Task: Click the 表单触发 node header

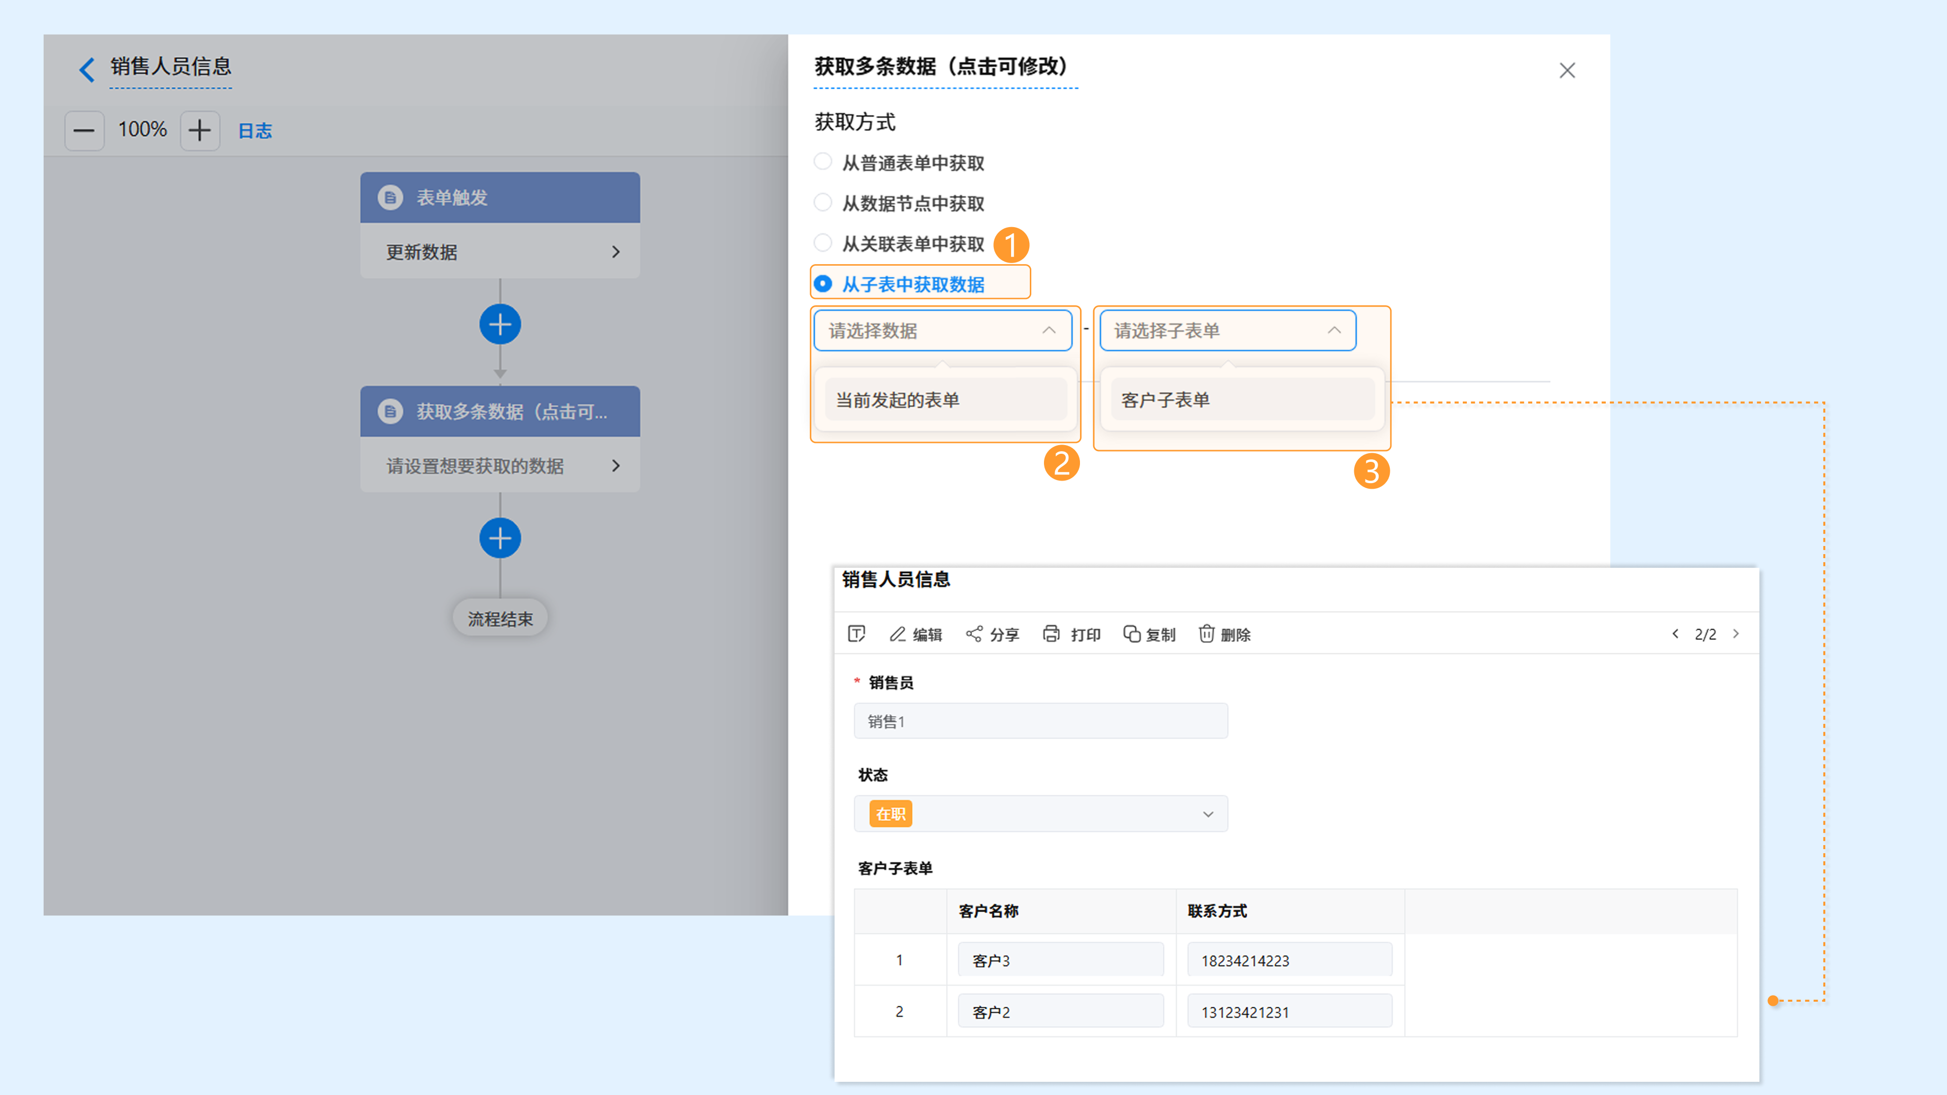Action: pyautogui.click(x=499, y=197)
